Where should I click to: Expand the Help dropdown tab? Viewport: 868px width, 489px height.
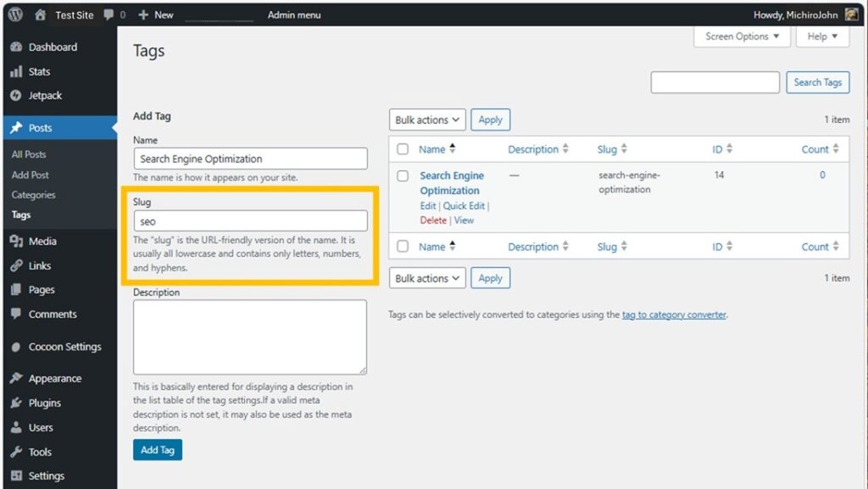(x=821, y=36)
